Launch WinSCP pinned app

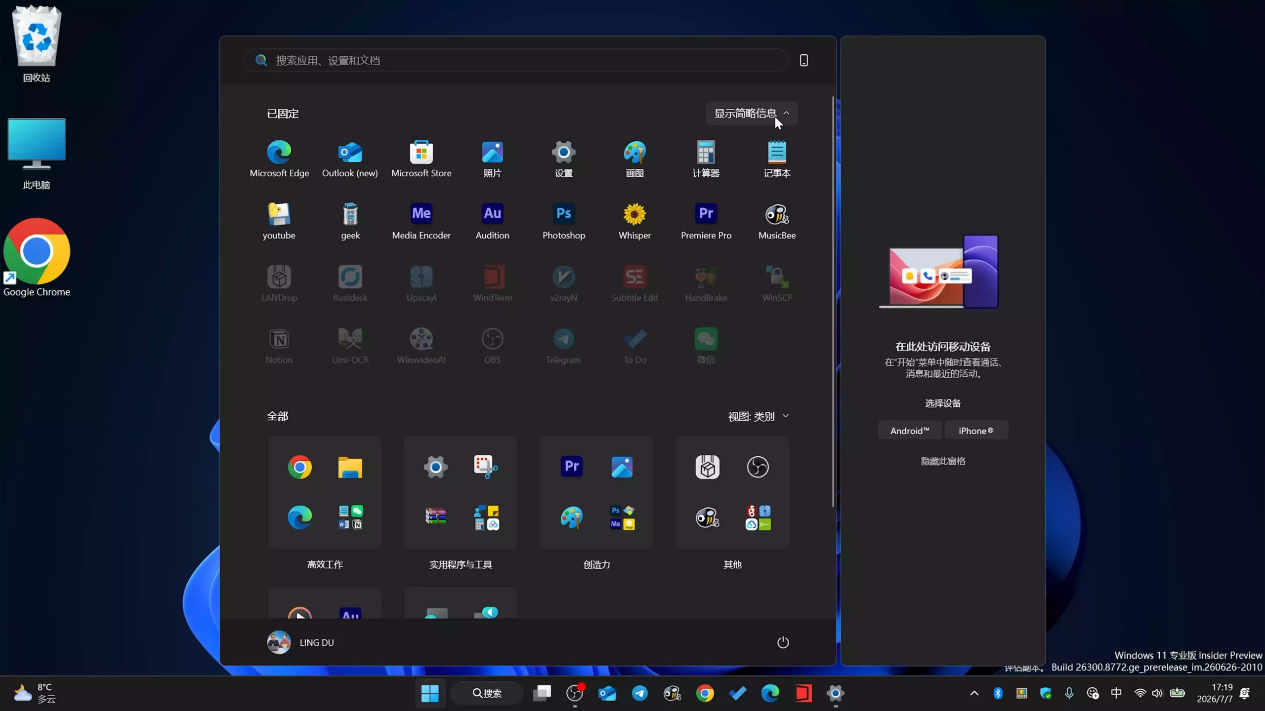click(x=777, y=283)
